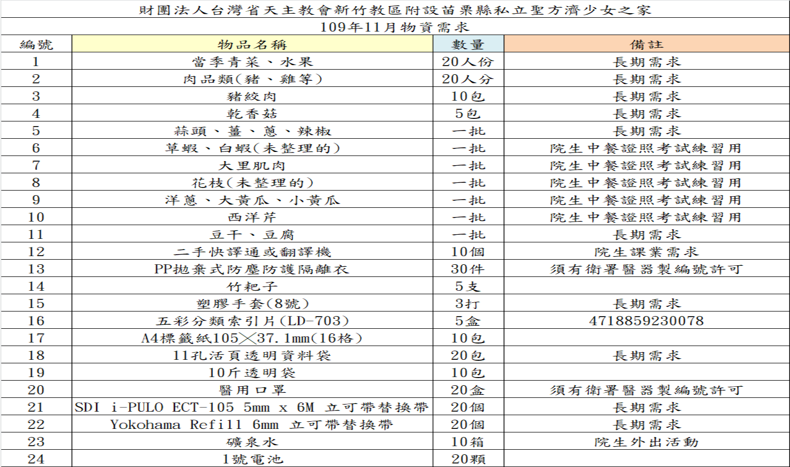Viewport: 790px width, 467px height.
Task: Click the barcode value 4718859230078
Action: coord(647,321)
